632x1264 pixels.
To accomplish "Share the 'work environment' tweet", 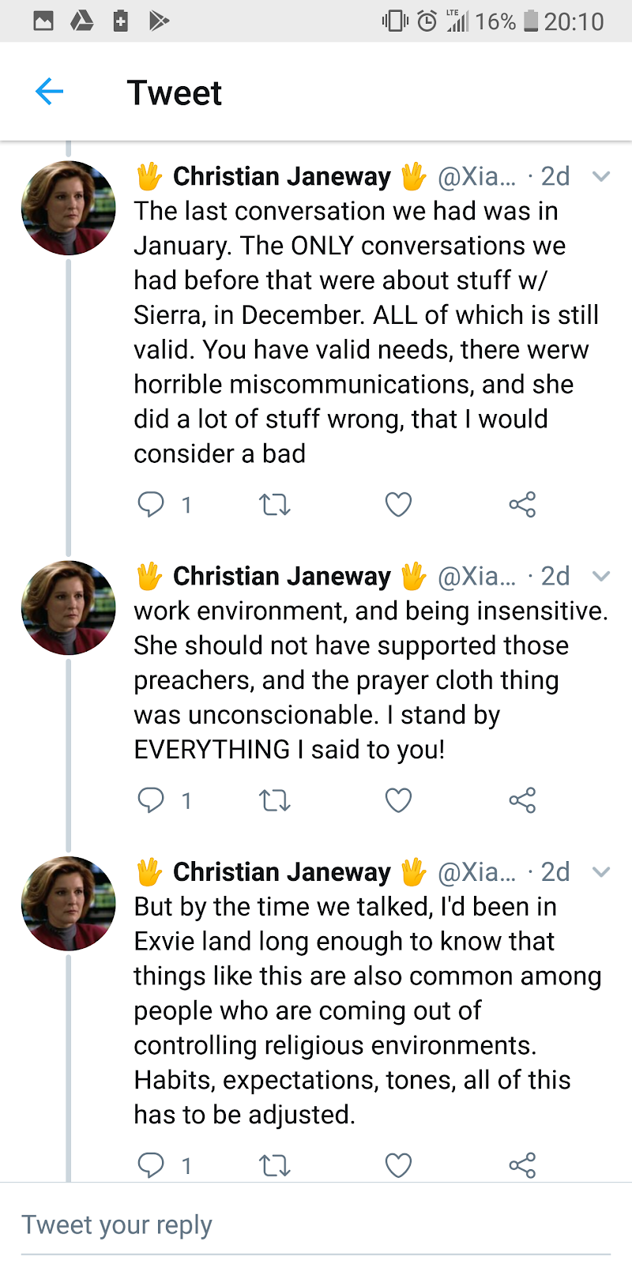I will click(522, 800).
